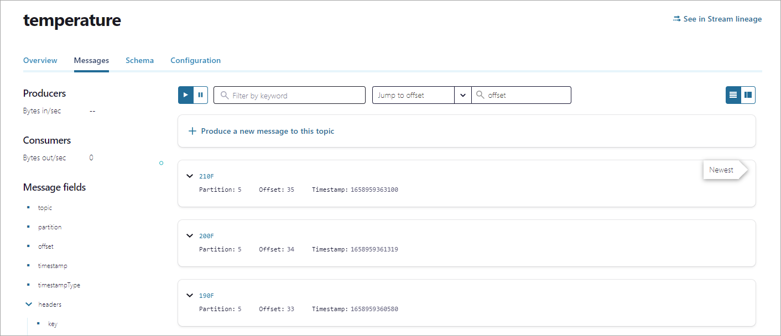Open the Overview tab
The width and height of the screenshot is (781, 336).
pos(40,60)
